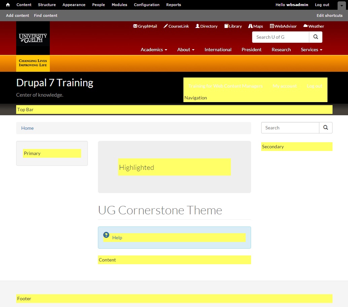Expand the Services dropdown menu
The height and width of the screenshot is (307, 348).
(311, 50)
